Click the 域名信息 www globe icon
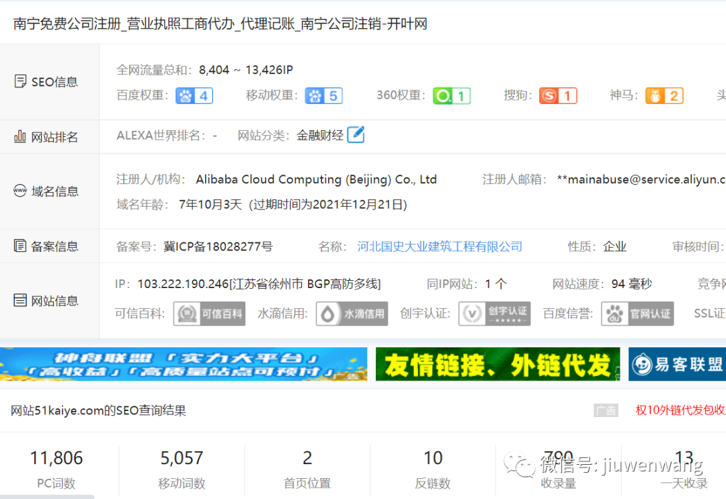The height and width of the screenshot is (499, 726). click(x=20, y=191)
